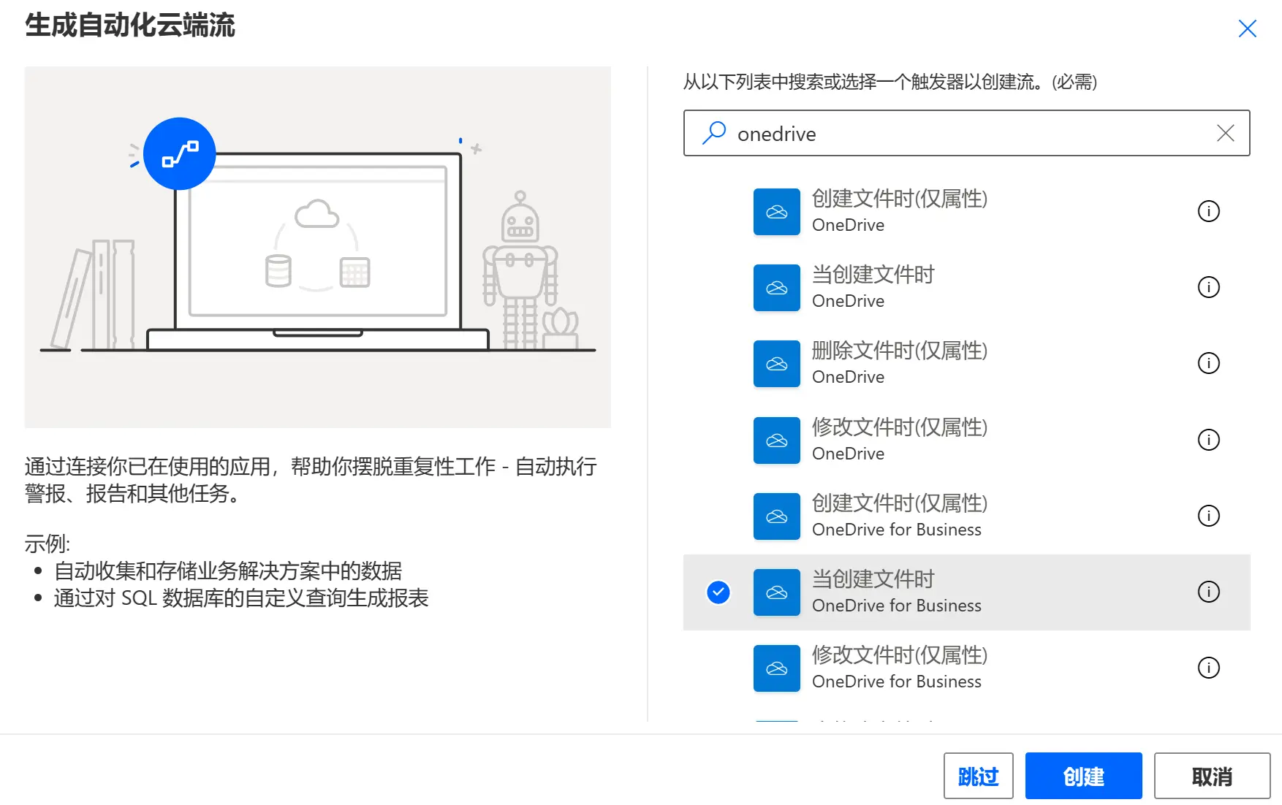Select first 创建文件时(仅属性) OneDrive trigger text
The image size is (1282, 805).
(x=900, y=199)
